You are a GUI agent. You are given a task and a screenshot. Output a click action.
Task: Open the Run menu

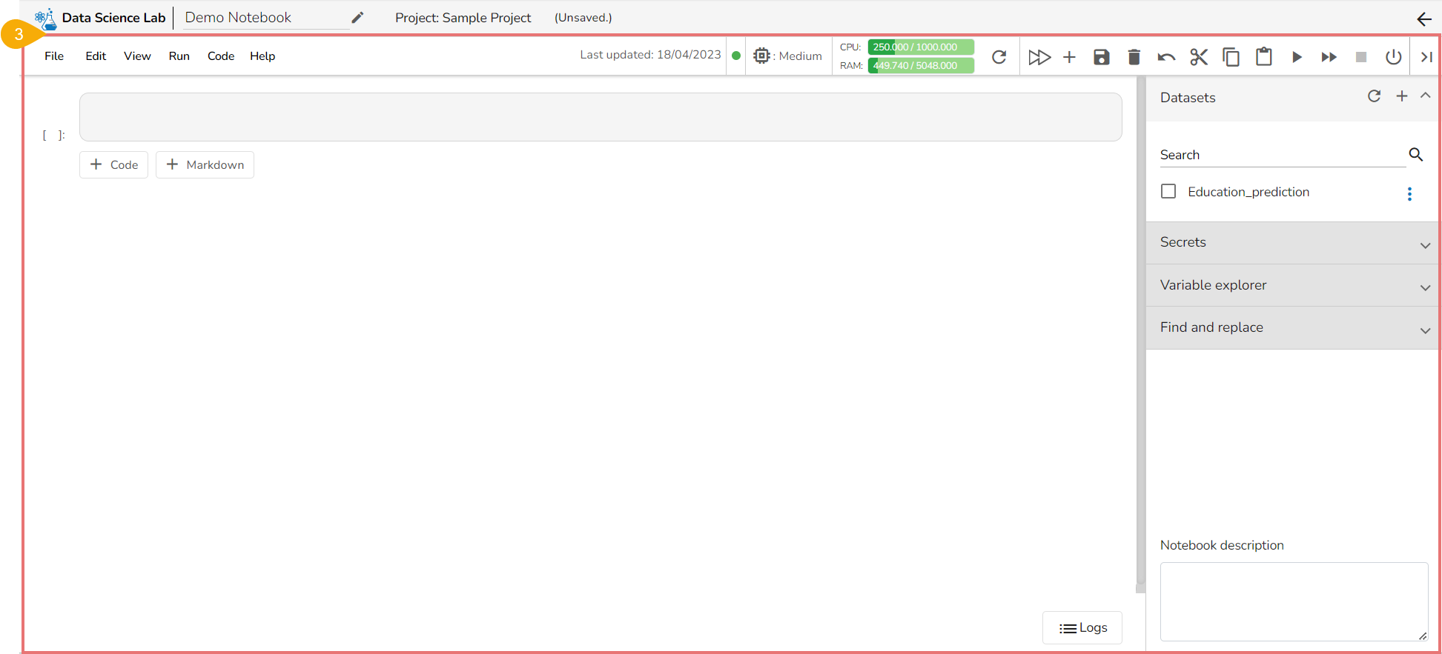pos(179,56)
